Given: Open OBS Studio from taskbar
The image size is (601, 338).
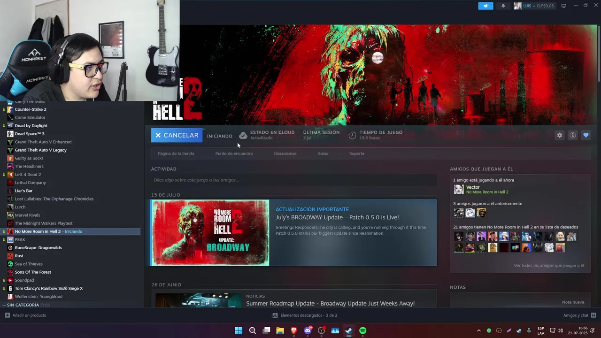Looking at the screenshot, I should [x=322, y=330].
